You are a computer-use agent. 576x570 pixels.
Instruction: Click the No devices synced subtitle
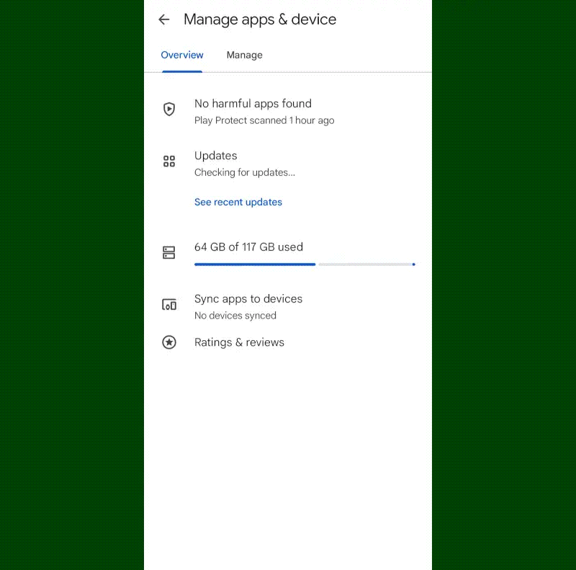235,316
